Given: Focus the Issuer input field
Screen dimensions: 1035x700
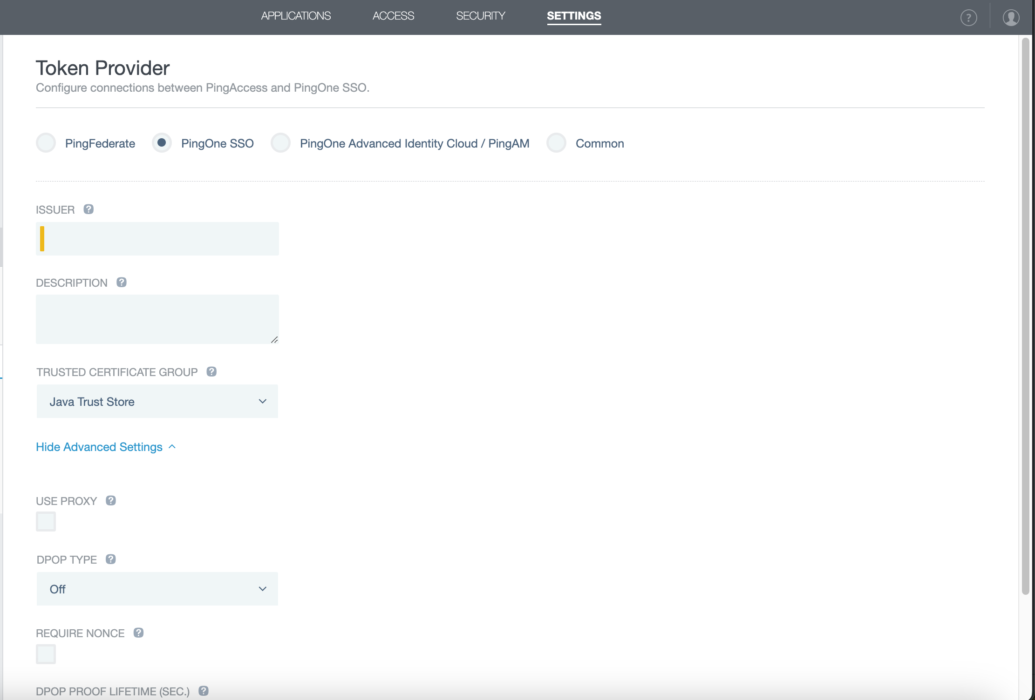Looking at the screenshot, I should (x=157, y=239).
